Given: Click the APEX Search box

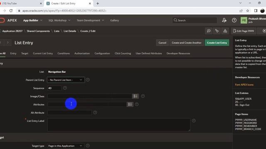Looking at the screenshot, I should [x=195, y=20].
